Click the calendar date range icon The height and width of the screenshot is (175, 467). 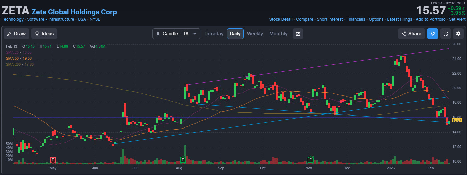coord(298,34)
